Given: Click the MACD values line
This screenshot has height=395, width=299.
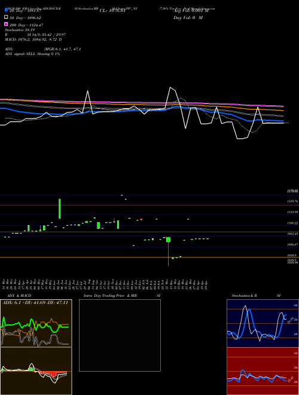Looking at the screenshot, I should (33, 39).
